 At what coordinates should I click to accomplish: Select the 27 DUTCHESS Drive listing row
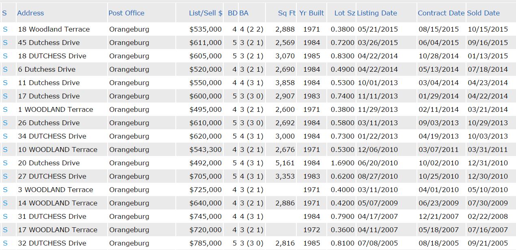tap(52, 176)
